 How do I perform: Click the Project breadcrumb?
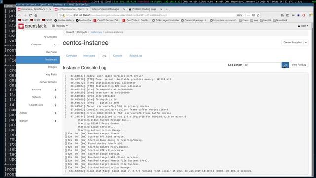pos(70,32)
